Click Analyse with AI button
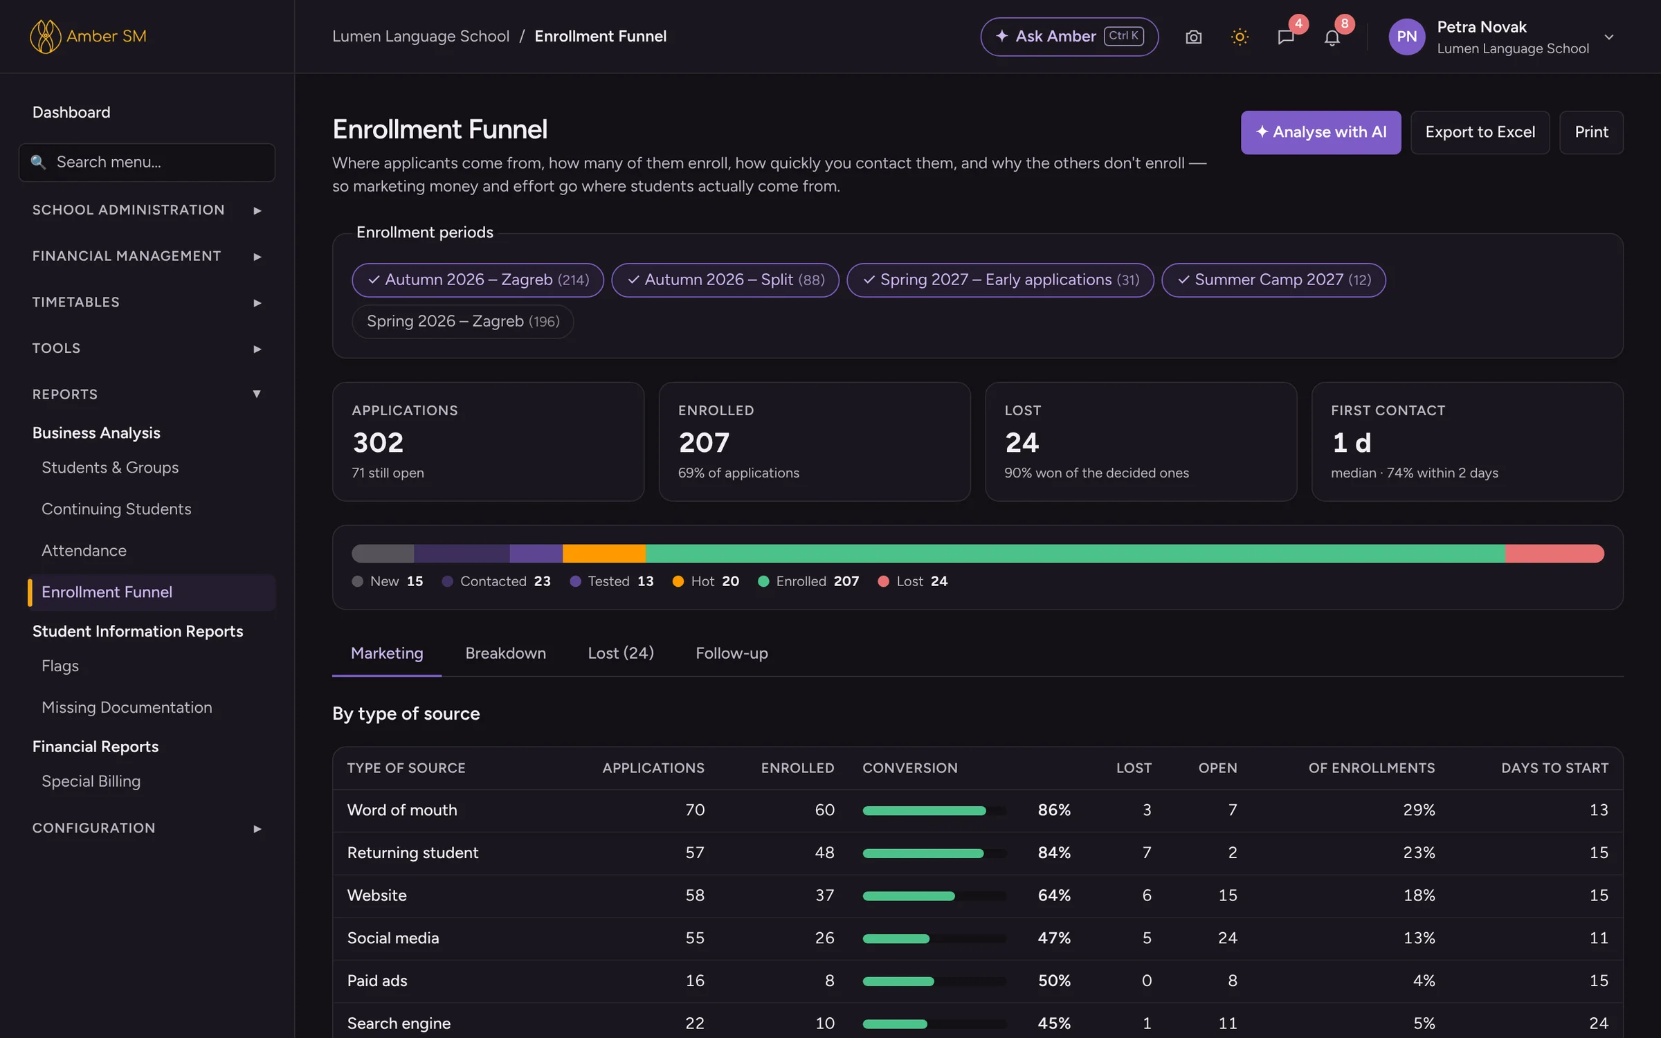This screenshot has height=1038, width=1661. [1320, 132]
